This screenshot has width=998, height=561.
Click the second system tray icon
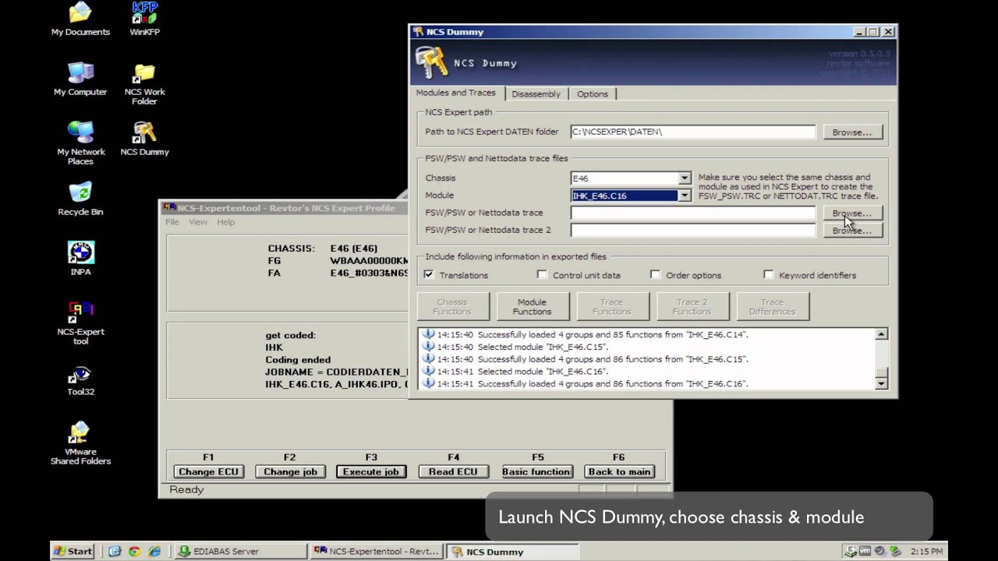point(865,551)
